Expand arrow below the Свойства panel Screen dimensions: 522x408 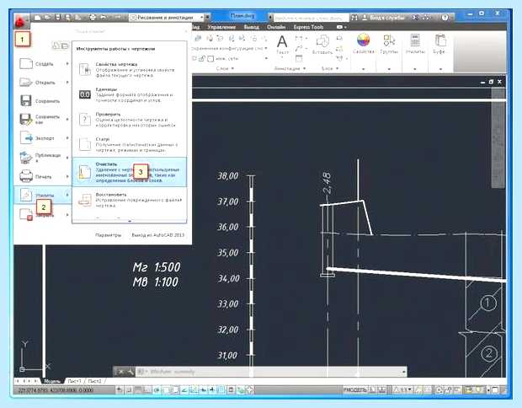[x=363, y=69]
